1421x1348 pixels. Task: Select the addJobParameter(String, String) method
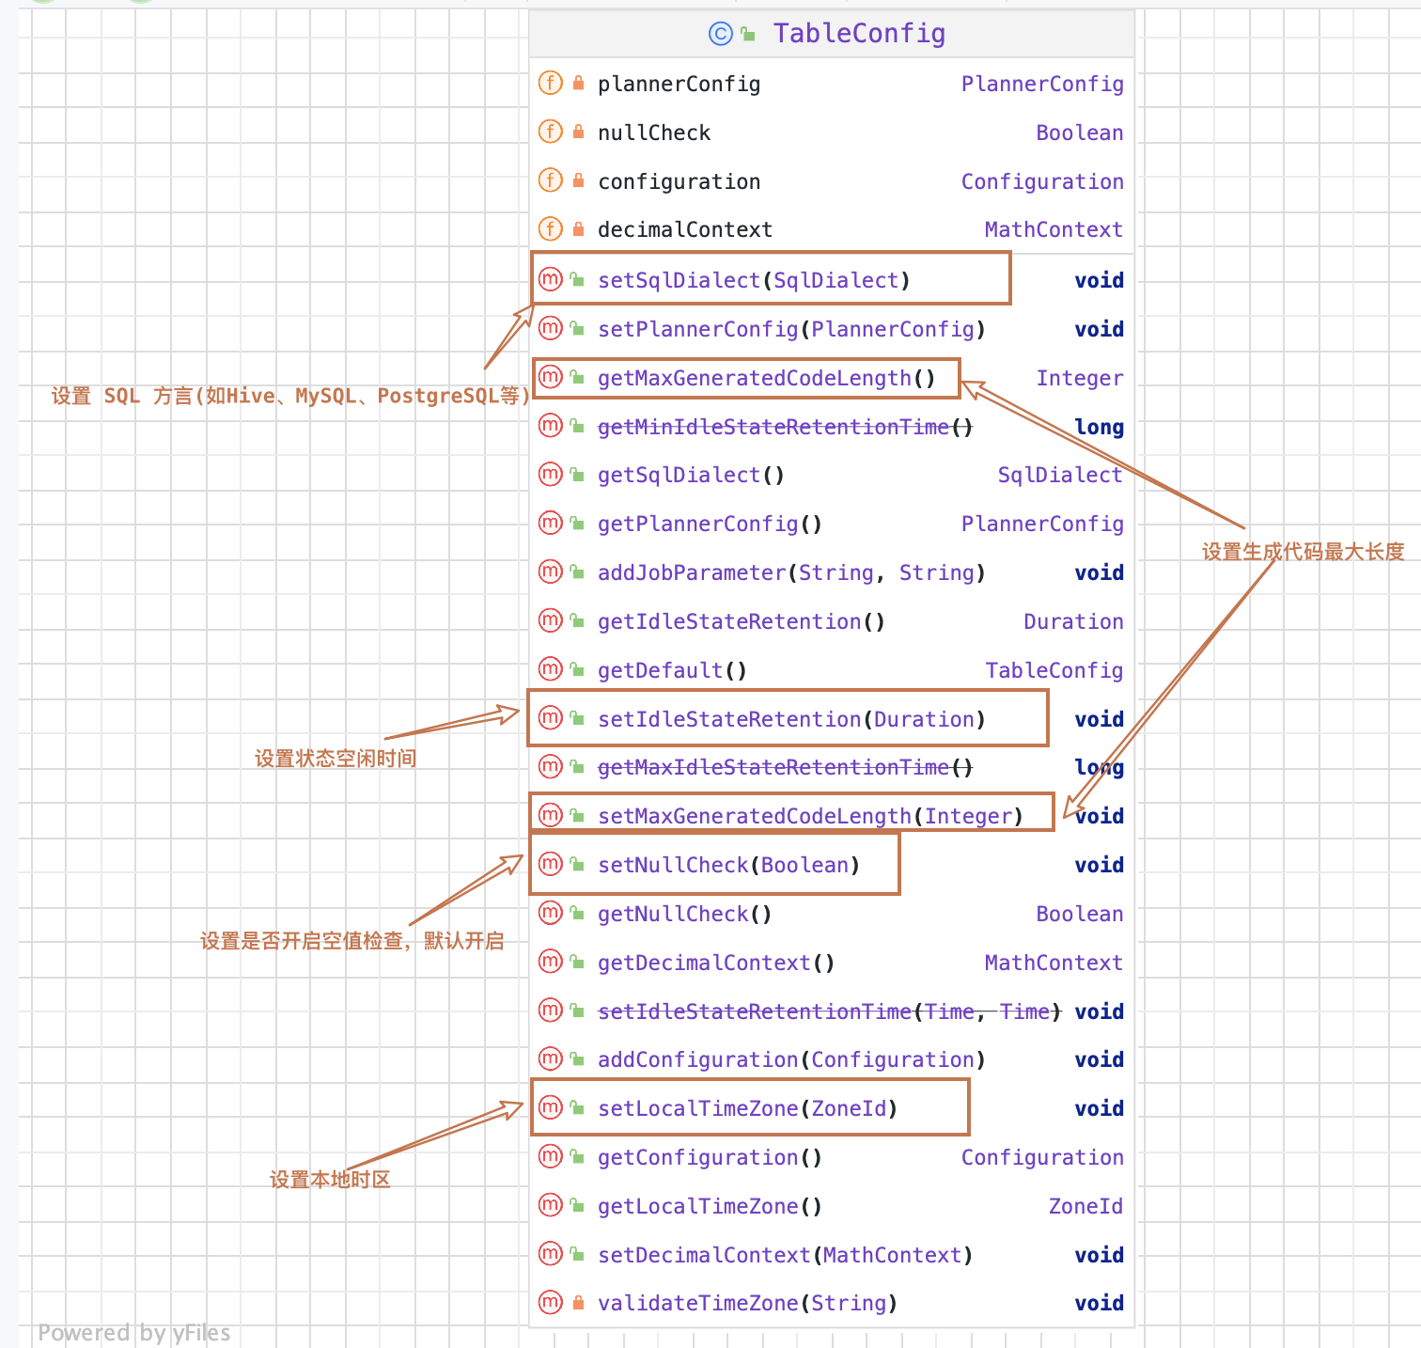(791, 572)
